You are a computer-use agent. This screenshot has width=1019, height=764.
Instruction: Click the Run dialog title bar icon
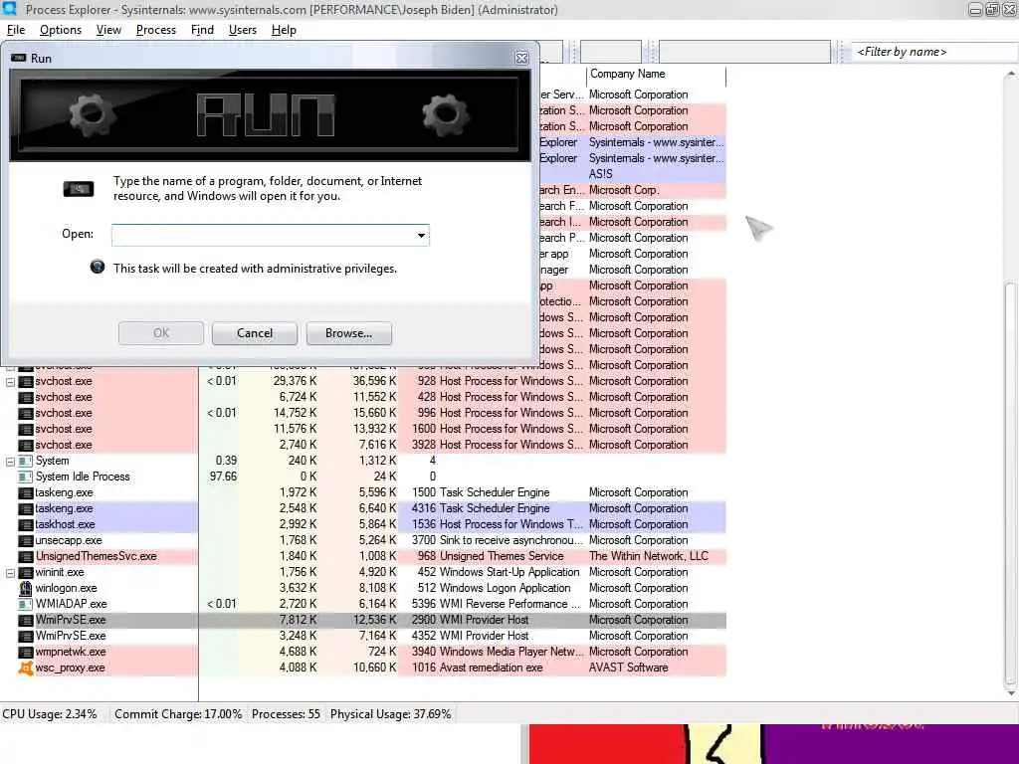click(x=19, y=58)
